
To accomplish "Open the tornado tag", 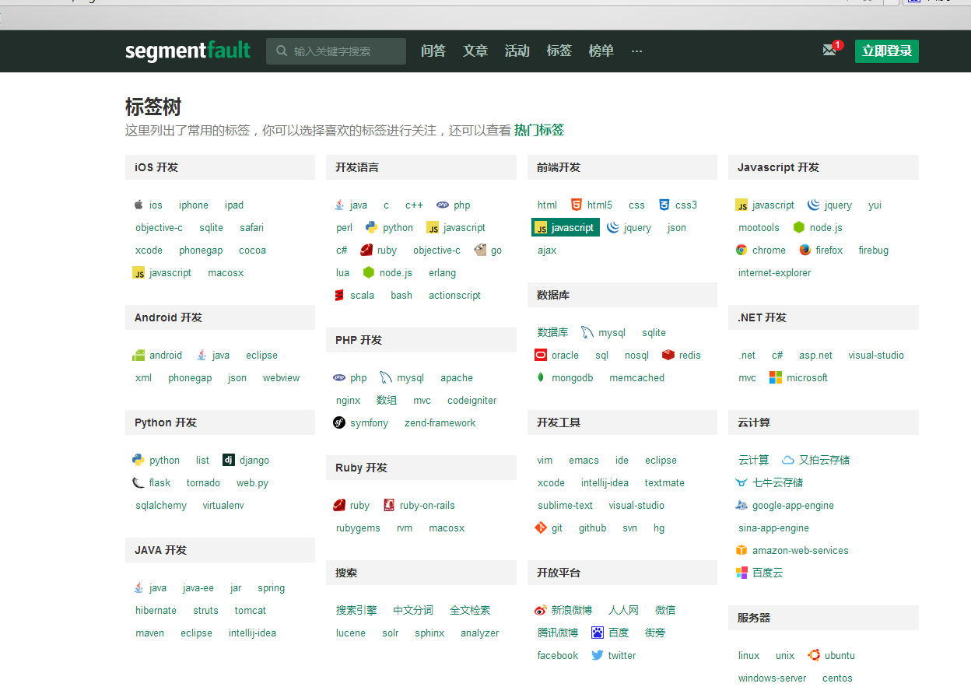I will (203, 482).
